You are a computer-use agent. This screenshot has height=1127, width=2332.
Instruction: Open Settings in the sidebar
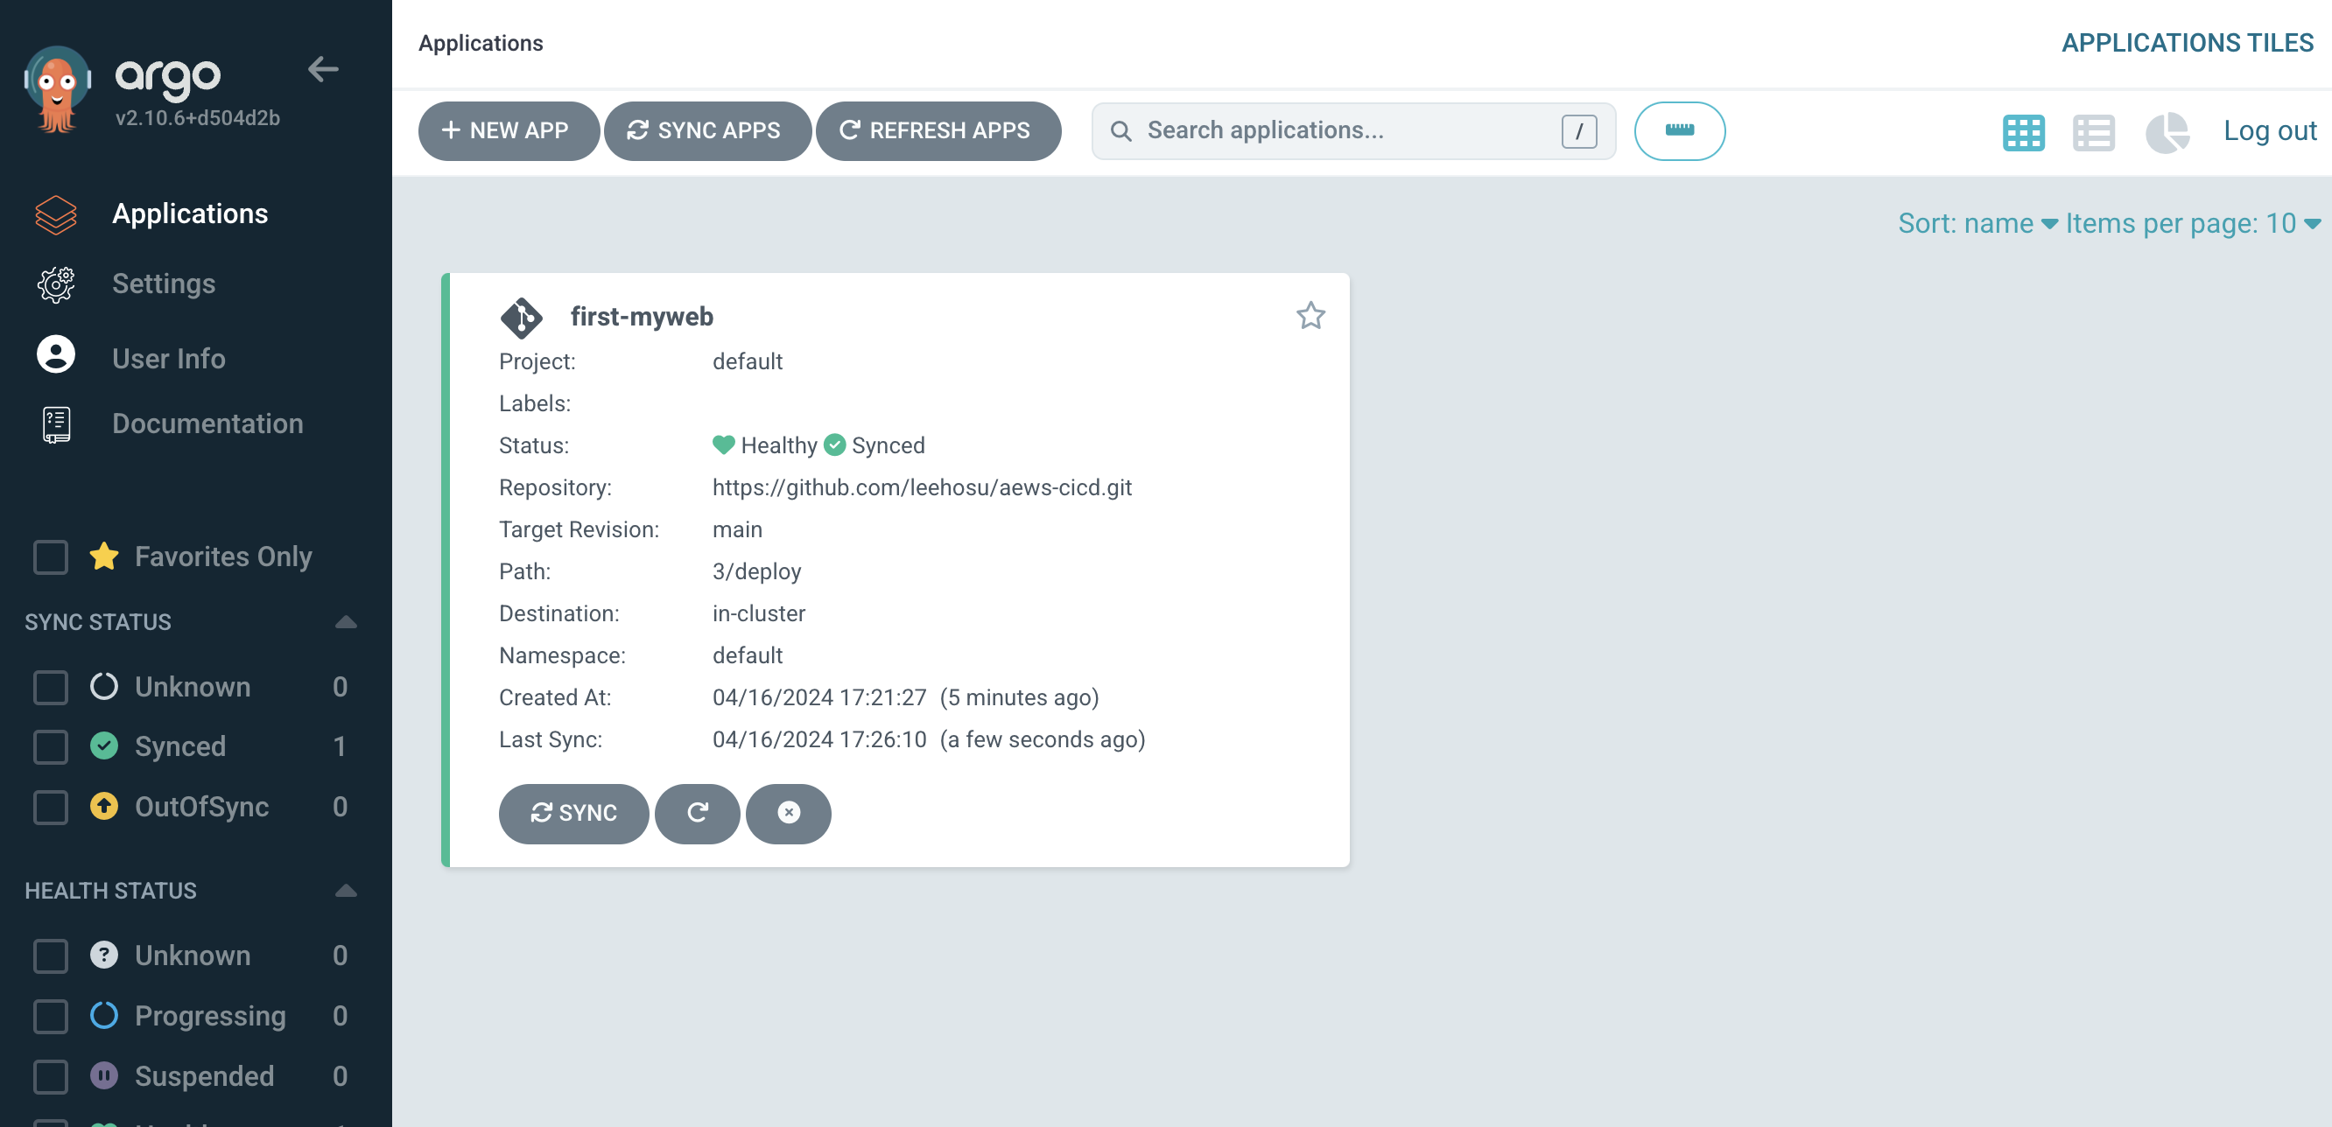pyautogui.click(x=163, y=283)
